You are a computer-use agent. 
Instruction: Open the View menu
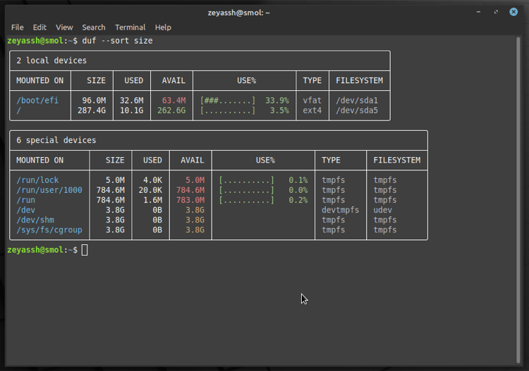point(64,27)
